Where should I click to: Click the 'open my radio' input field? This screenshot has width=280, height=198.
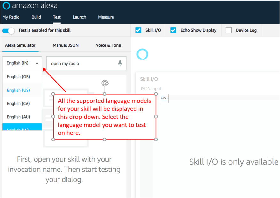point(83,63)
